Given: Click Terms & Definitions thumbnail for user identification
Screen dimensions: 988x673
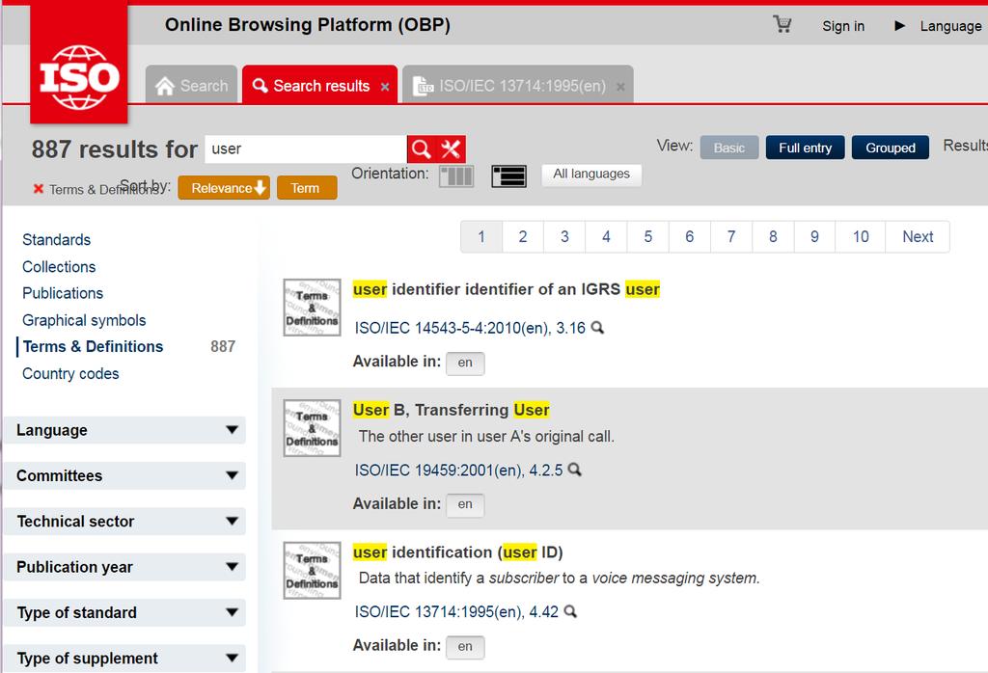Looking at the screenshot, I should (312, 571).
